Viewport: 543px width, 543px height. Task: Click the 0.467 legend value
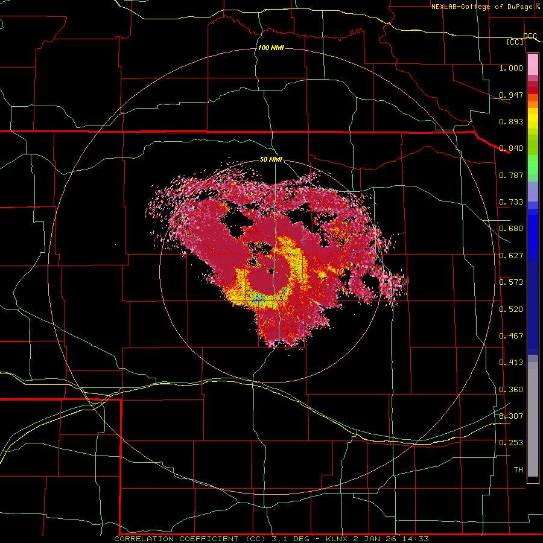(511, 336)
